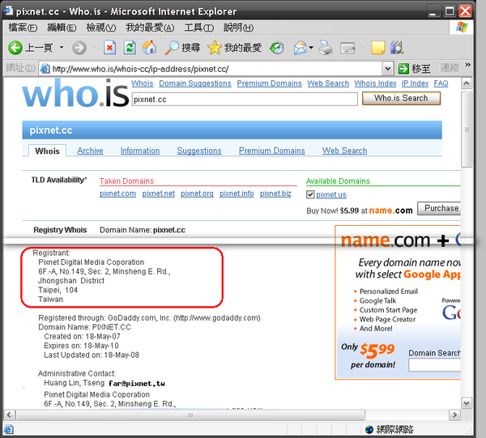Screen dimensions: 486x438
Task: Click the who.is site logo
Action: click(x=75, y=94)
